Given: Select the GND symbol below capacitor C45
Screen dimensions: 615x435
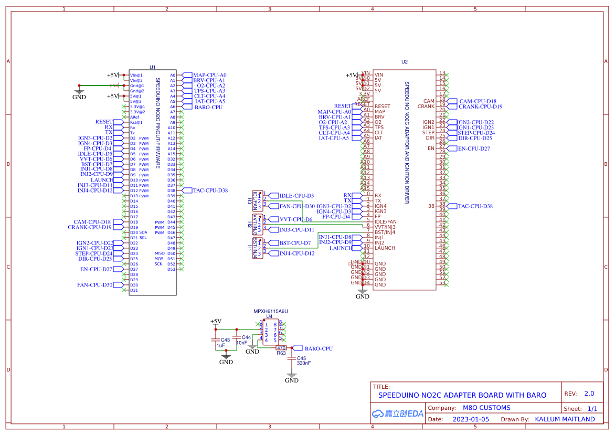Looking at the screenshot, I should point(292,376).
